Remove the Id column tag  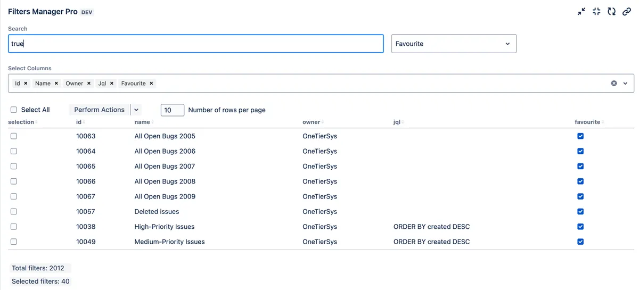26,84
